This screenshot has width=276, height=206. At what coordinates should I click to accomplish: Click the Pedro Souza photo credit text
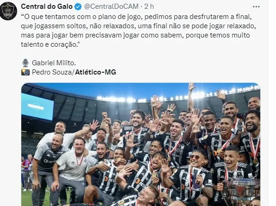point(52,72)
